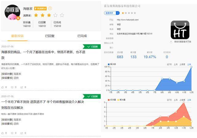Open comments icon on second complaint
The width and height of the screenshot is (197, 138).
(x=12, y=133)
